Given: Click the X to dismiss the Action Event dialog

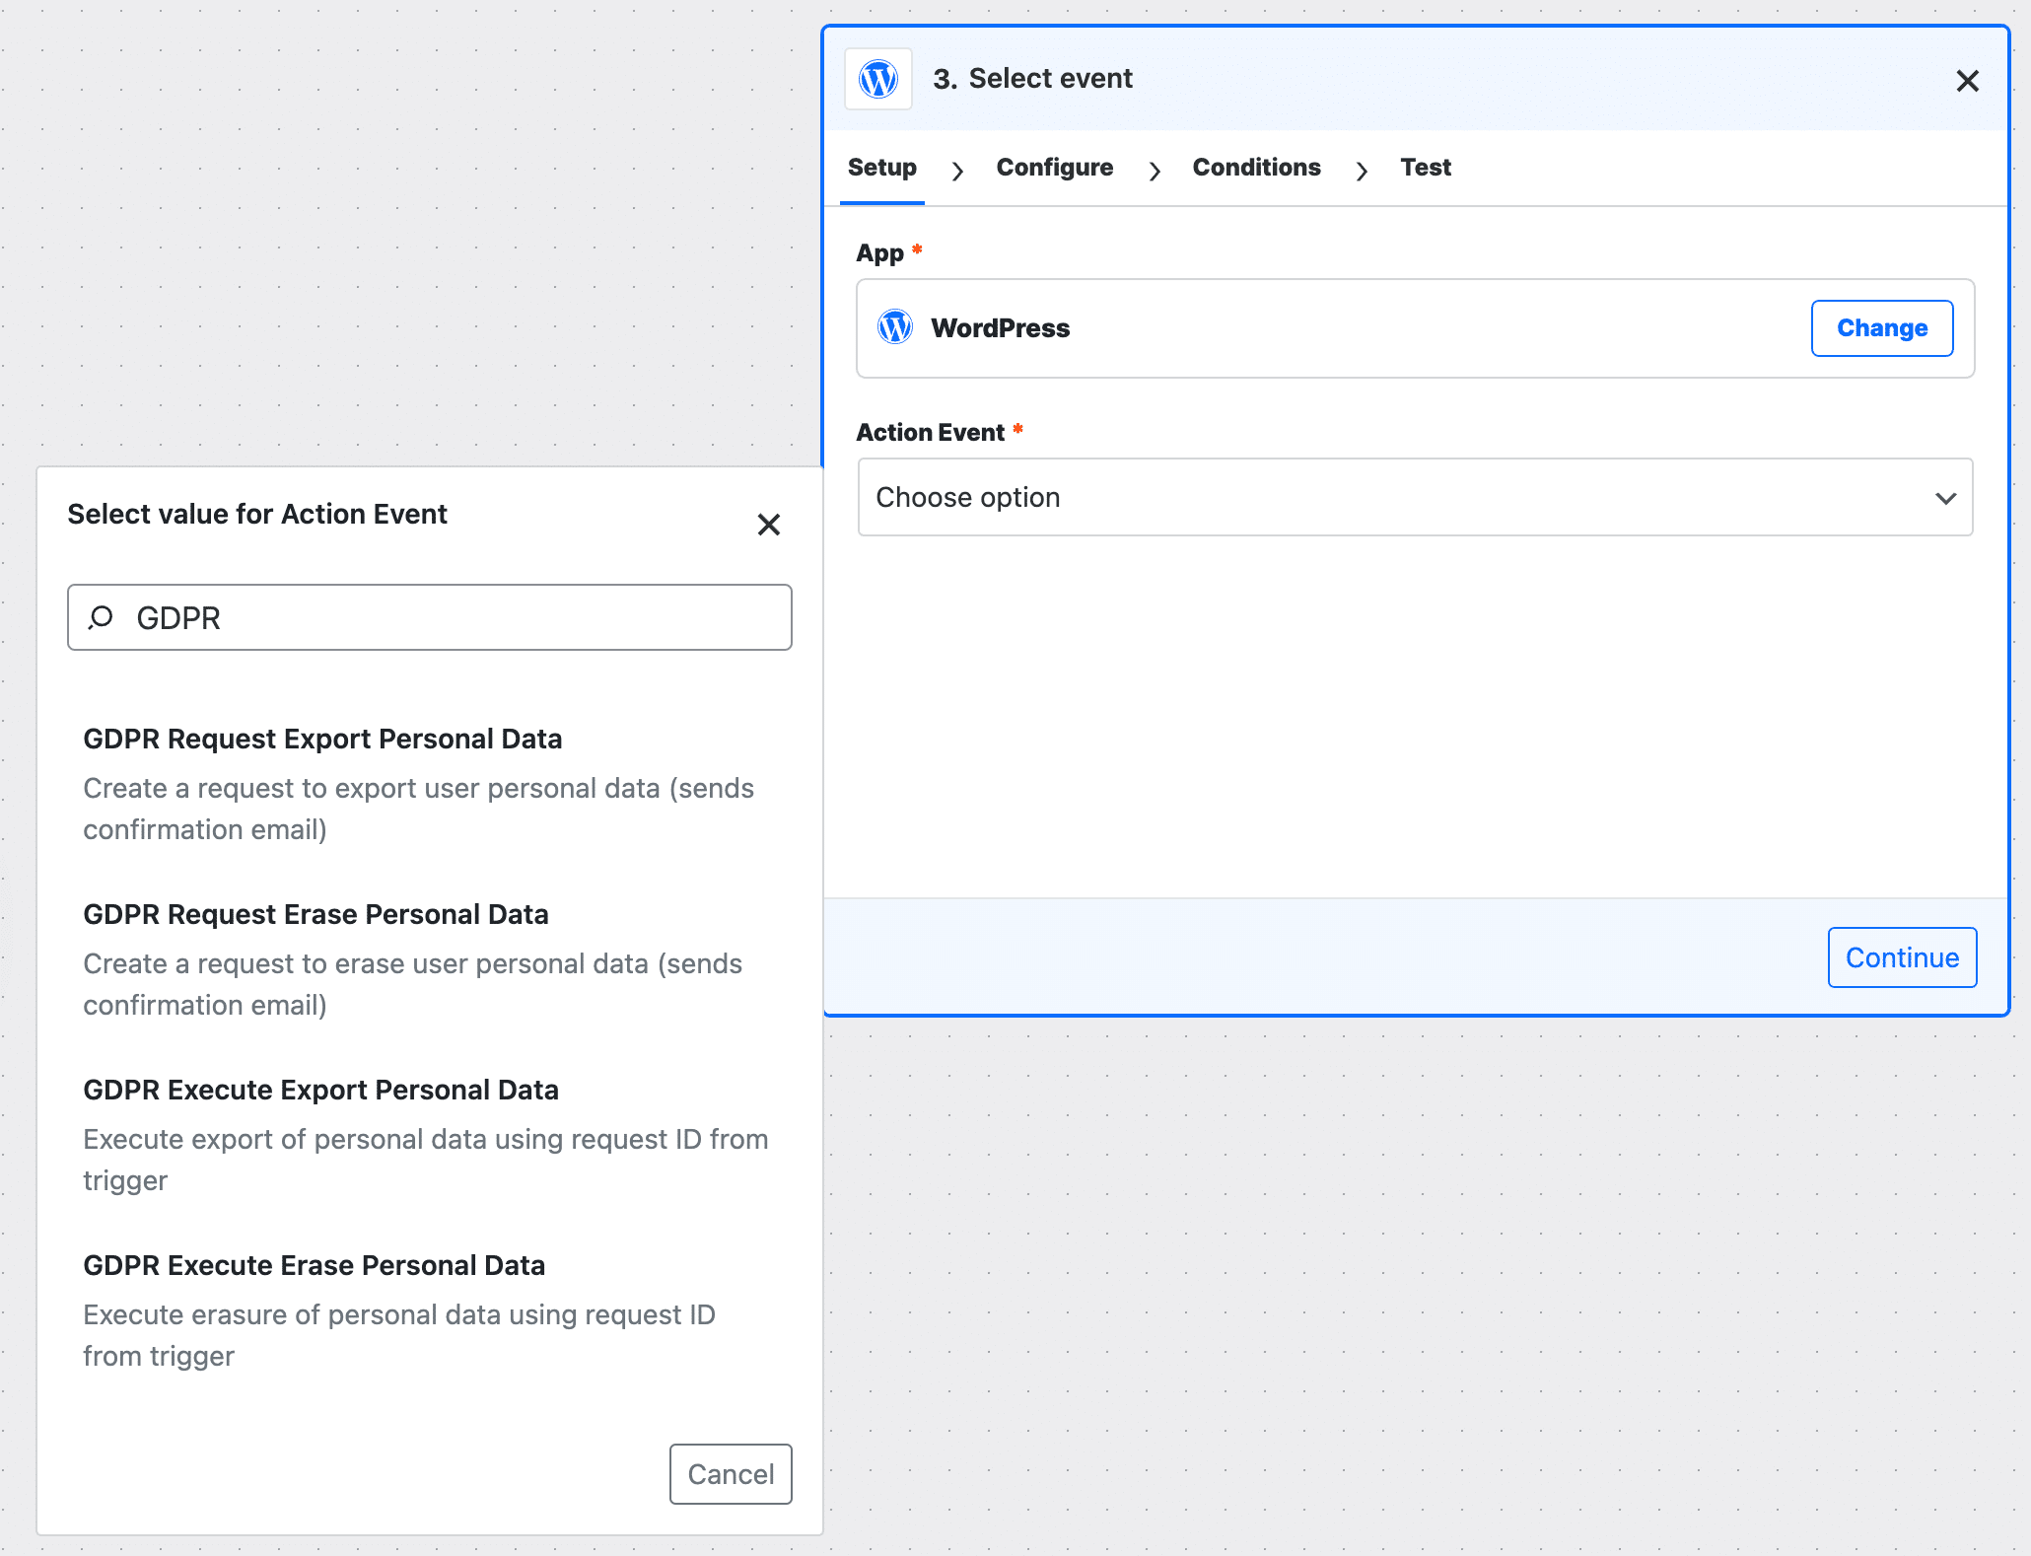Looking at the screenshot, I should click(768, 525).
